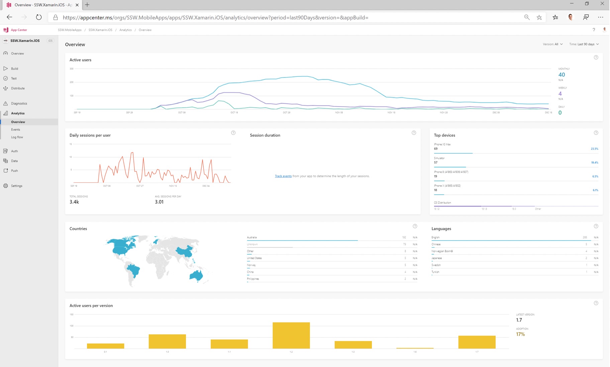Image resolution: width=610 pixels, height=367 pixels.
Task: Click the 1.2 version yellow bar
Action: [291, 335]
